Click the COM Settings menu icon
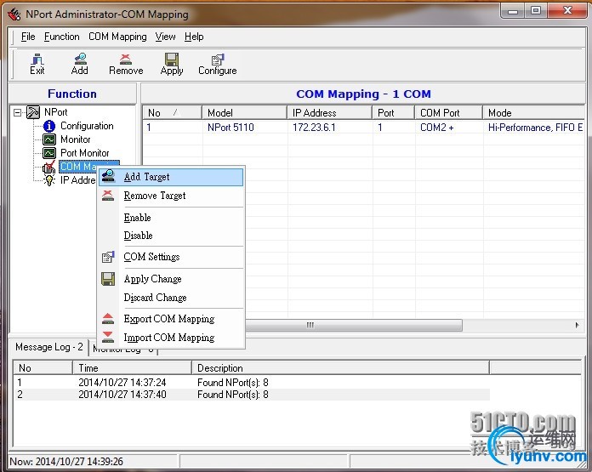 tap(108, 257)
